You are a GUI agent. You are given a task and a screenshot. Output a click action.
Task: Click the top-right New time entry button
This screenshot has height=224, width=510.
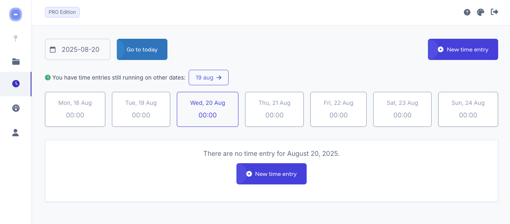click(x=463, y=49)
